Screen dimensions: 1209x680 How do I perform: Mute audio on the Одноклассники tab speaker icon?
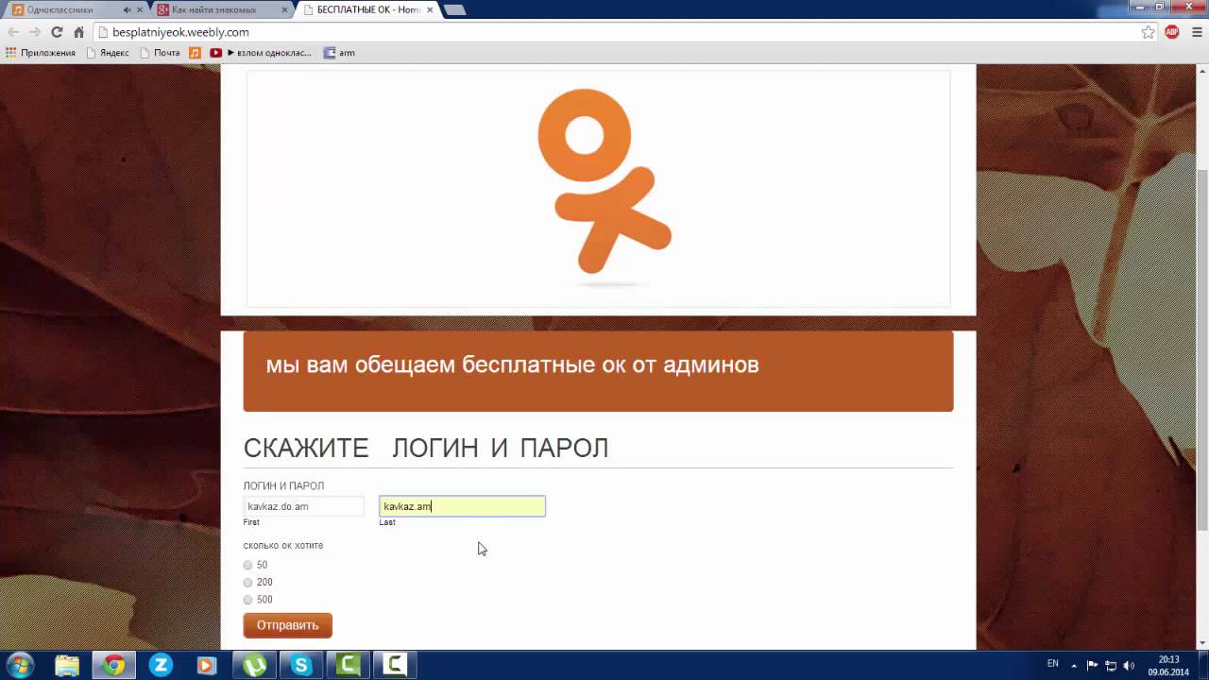pyautogui.click(x=127, y=9)
